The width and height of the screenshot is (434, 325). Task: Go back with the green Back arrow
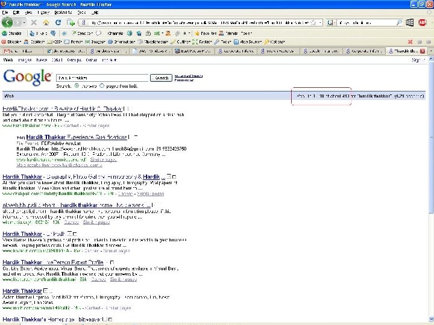(7, 22)
